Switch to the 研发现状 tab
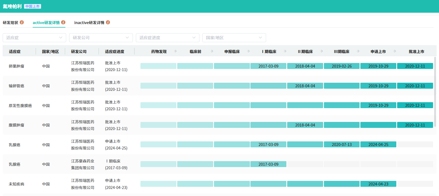This screenshot has width=439, height=196. click(x=11, y=23)
